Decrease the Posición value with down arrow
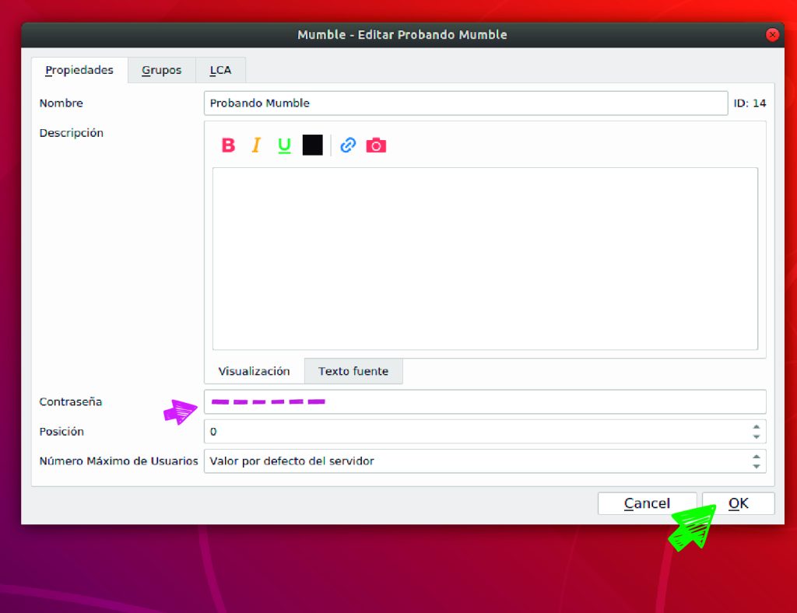797x613 pixels. 757,436
